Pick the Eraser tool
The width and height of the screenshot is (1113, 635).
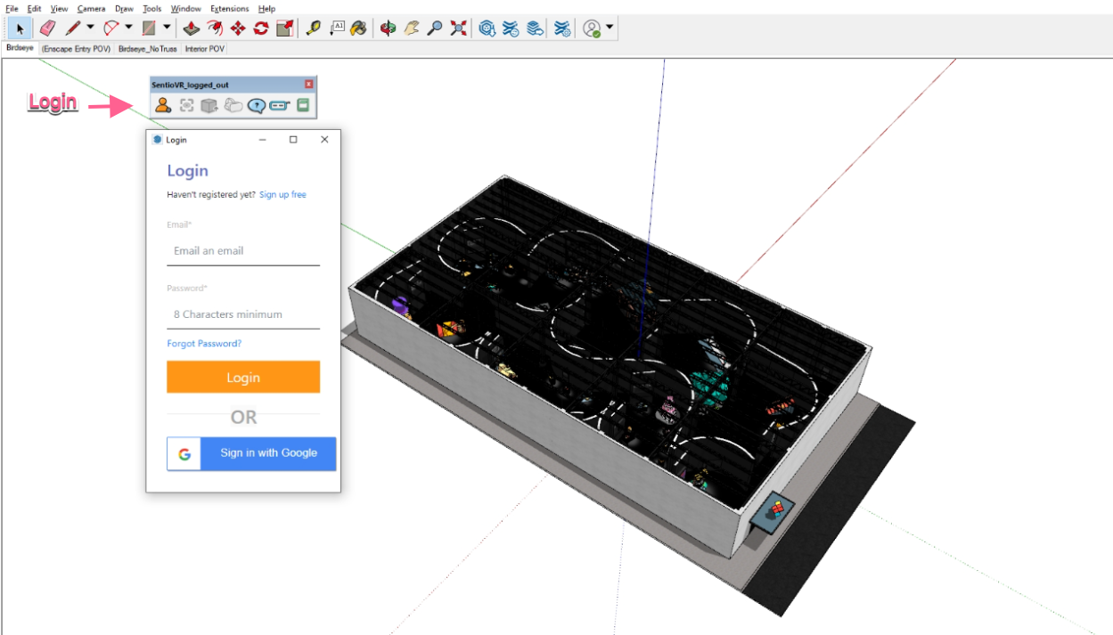48,28
